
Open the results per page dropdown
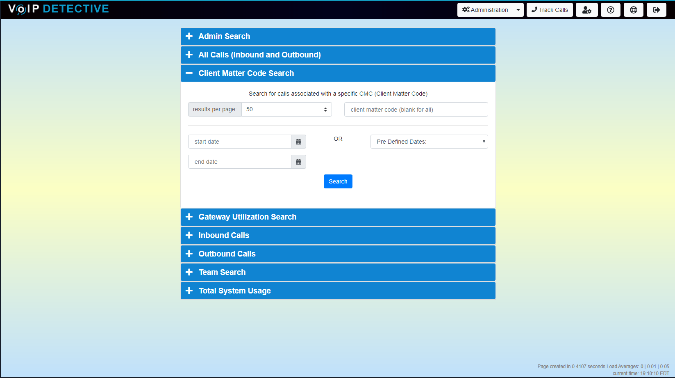pyautogui.click(x=286, y=110)
